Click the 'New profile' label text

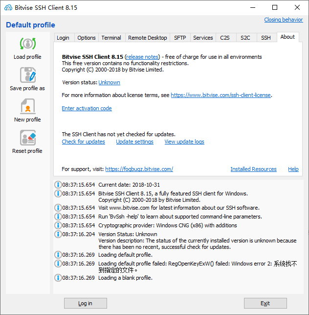click(27, 120)
